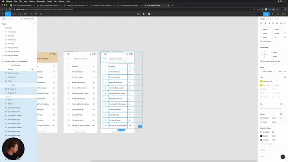Select the Comment tool

click(41, 14)
